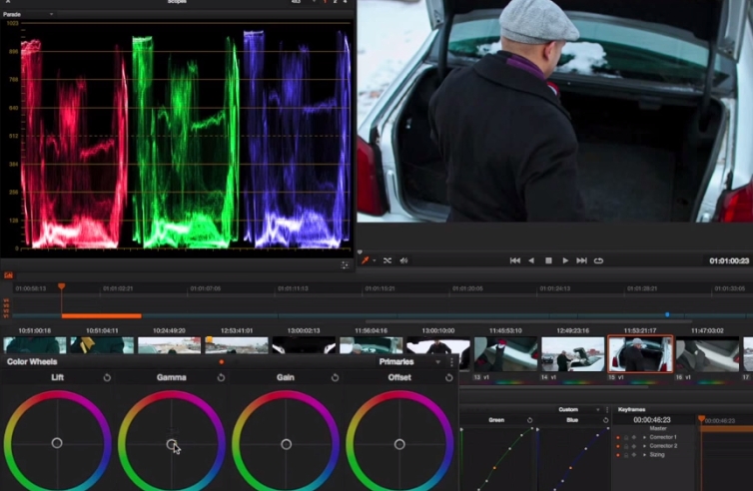Screen dimensions: 753x491
Task: Toggle the audio mute icon in viewer
Action: [403, 260]
